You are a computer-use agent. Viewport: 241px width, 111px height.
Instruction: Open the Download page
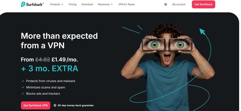[x=87, y=5]
